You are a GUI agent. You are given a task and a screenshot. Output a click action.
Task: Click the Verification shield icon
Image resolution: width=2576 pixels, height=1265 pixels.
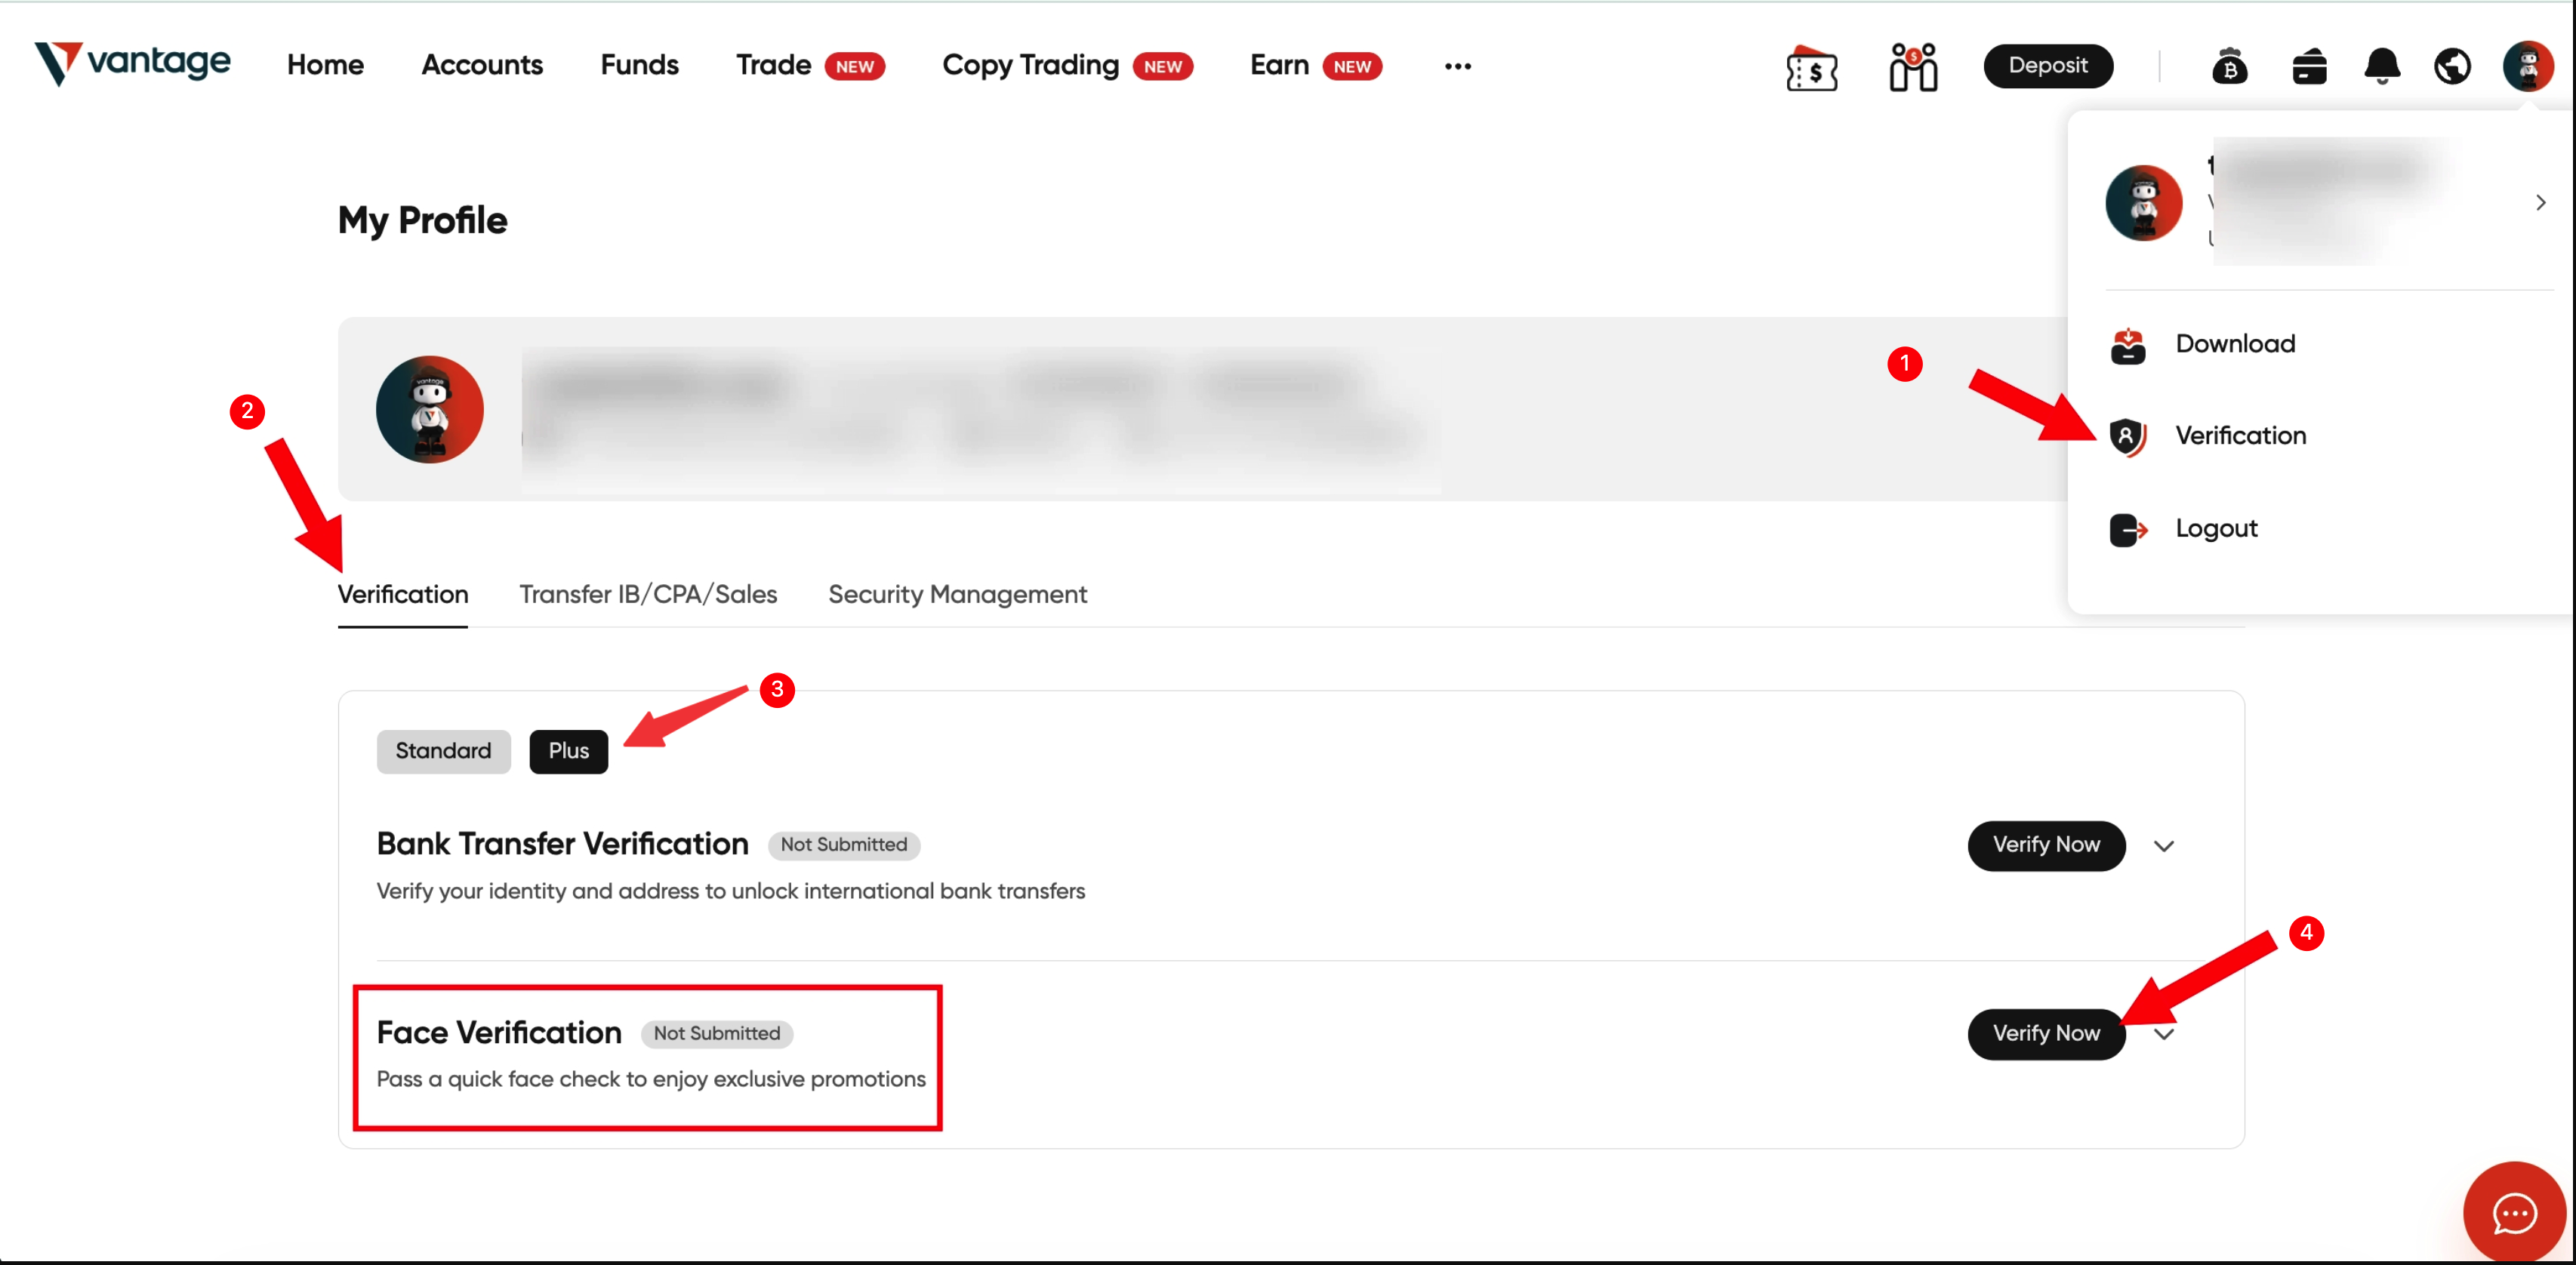(x=2128, y=436)
